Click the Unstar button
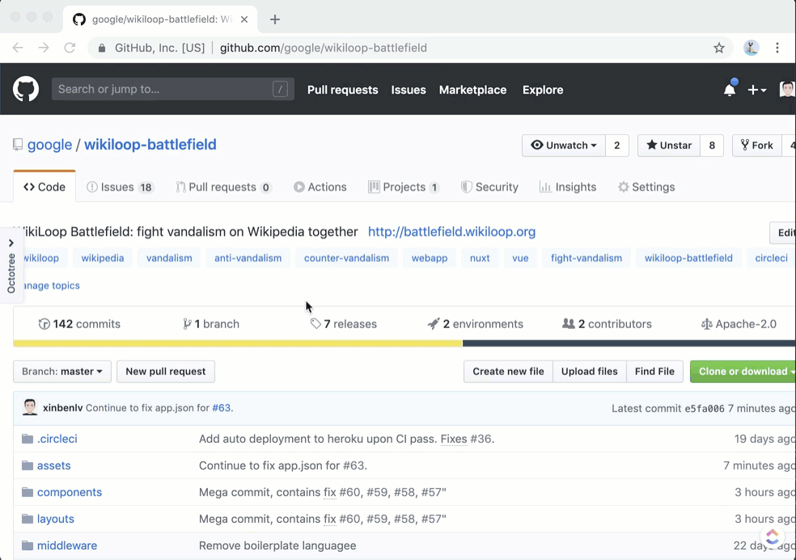The height and width of the screenshot is (560, 796). 668,145
